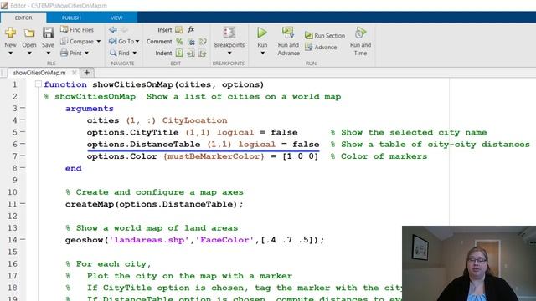The image size is (536, 301).
Task: Click the Run Section button
Action: 325,35
